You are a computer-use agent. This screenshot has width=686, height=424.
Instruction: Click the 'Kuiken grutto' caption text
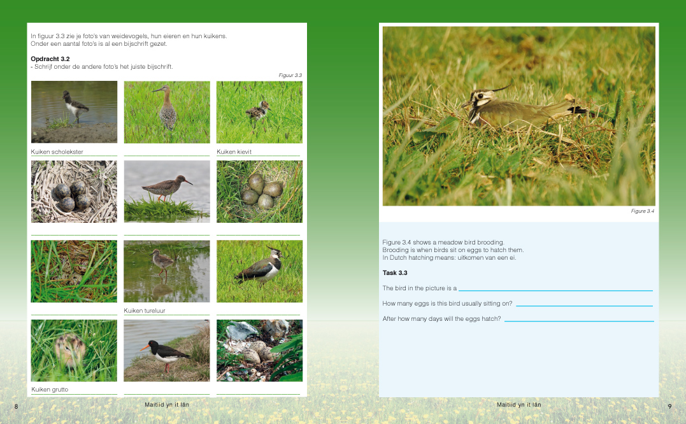[50, 390]
